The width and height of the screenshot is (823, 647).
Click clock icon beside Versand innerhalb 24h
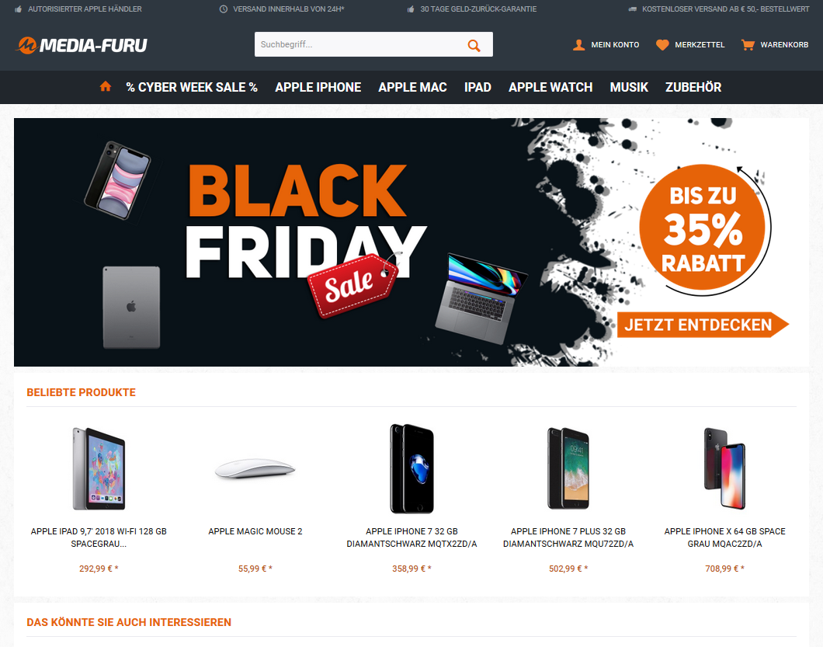click(223, 9)
